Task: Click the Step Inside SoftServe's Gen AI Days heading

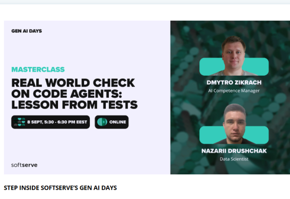Action: coord(60,188)
